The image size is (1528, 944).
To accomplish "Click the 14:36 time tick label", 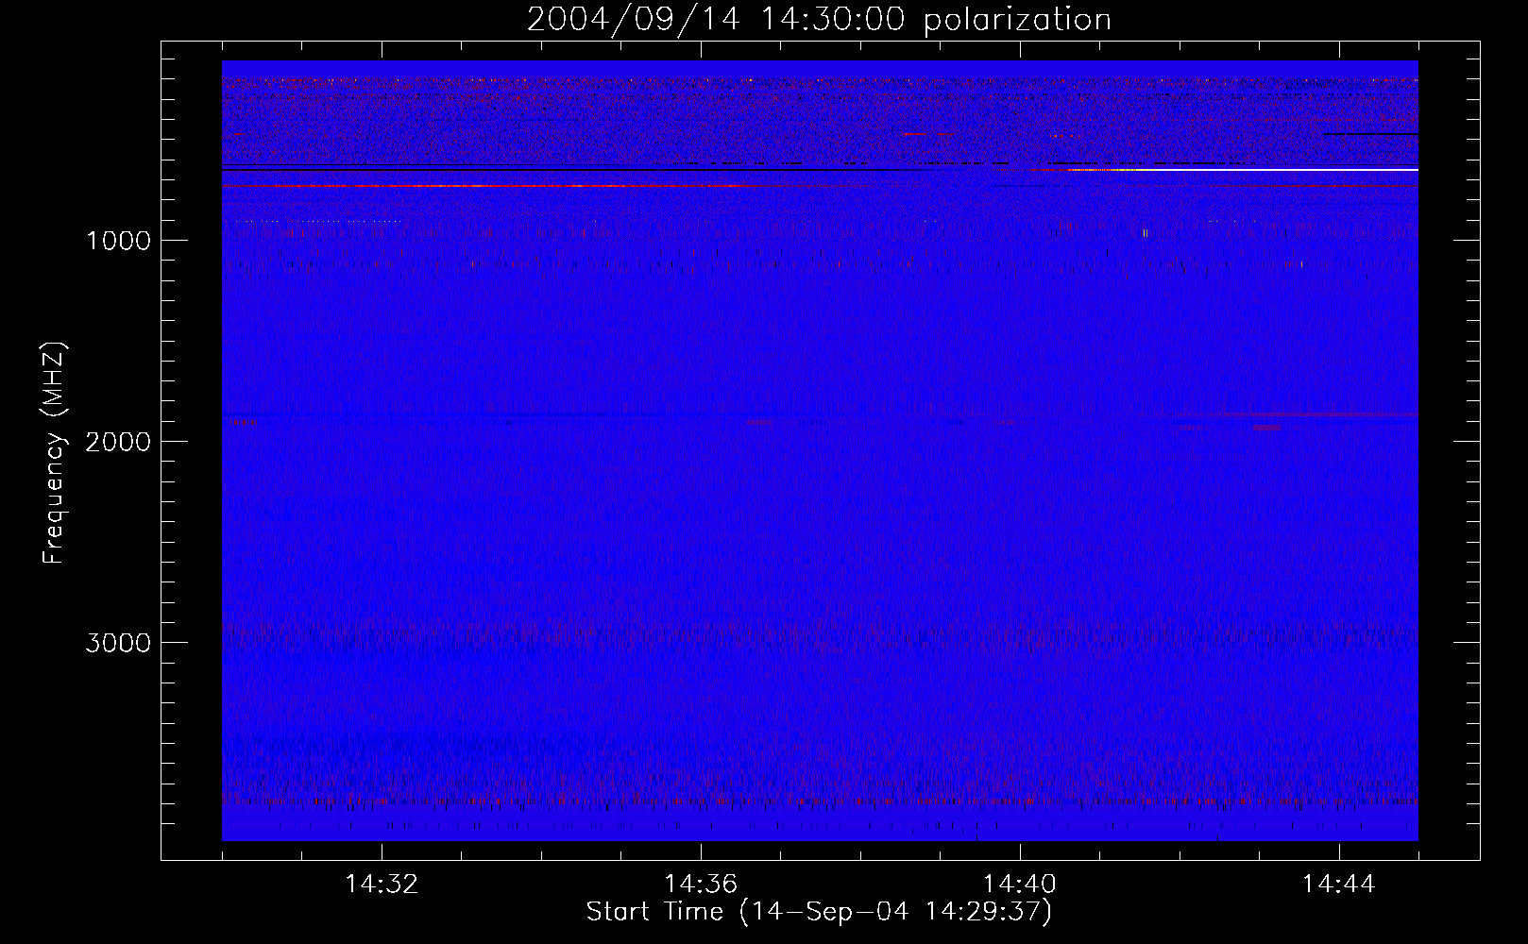I will point(701,885).
